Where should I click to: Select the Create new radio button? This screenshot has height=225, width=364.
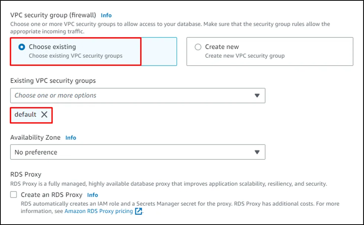tap(198, 47)
